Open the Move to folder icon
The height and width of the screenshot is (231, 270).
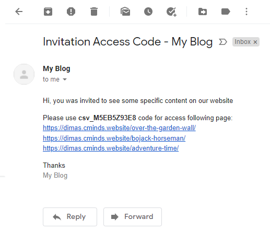(x=203, y=11)
